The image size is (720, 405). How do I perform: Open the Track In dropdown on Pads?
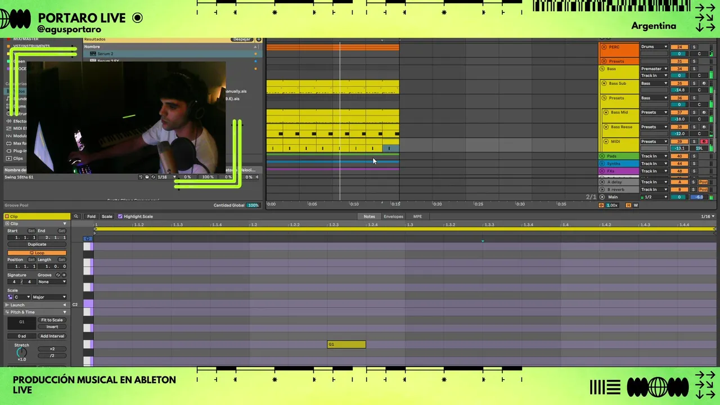click(654, 156)
